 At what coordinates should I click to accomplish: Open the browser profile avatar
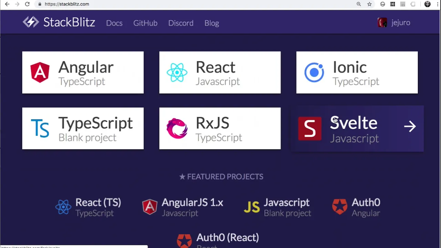click(428, 4)
